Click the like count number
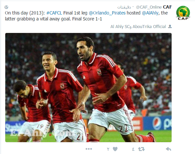Viewport: 195px width, 154px height. 108,149
